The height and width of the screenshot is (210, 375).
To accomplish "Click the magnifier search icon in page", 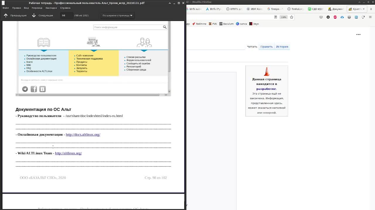I will [x=165, y=27].
